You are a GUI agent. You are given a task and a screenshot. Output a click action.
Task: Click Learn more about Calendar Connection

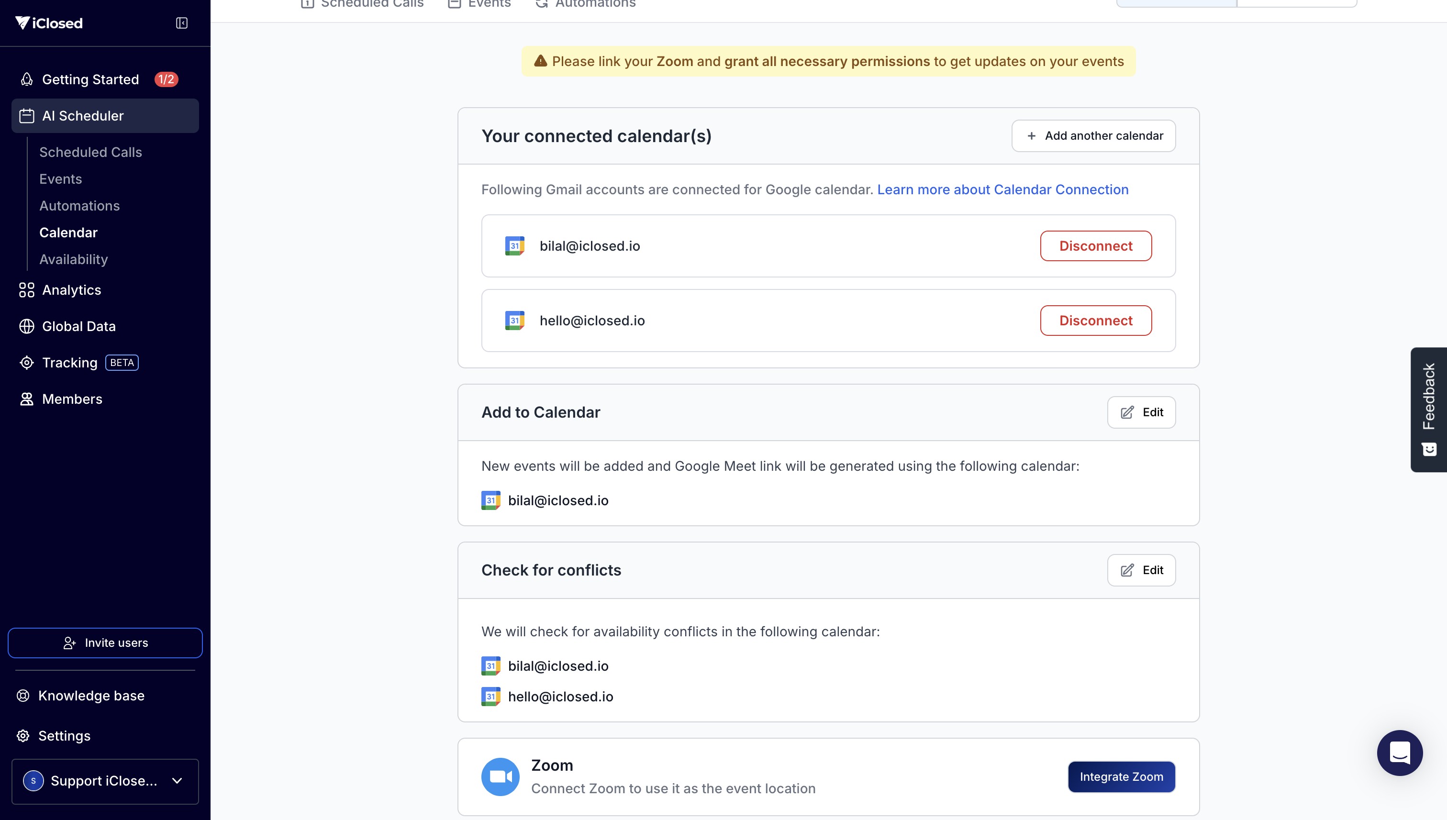coord(1002,190)
